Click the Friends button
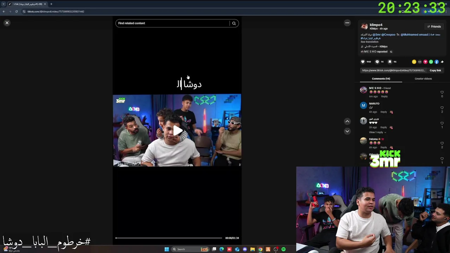 click(x=434, y=26)
